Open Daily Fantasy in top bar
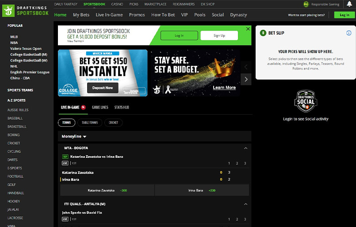 [65, 4]
